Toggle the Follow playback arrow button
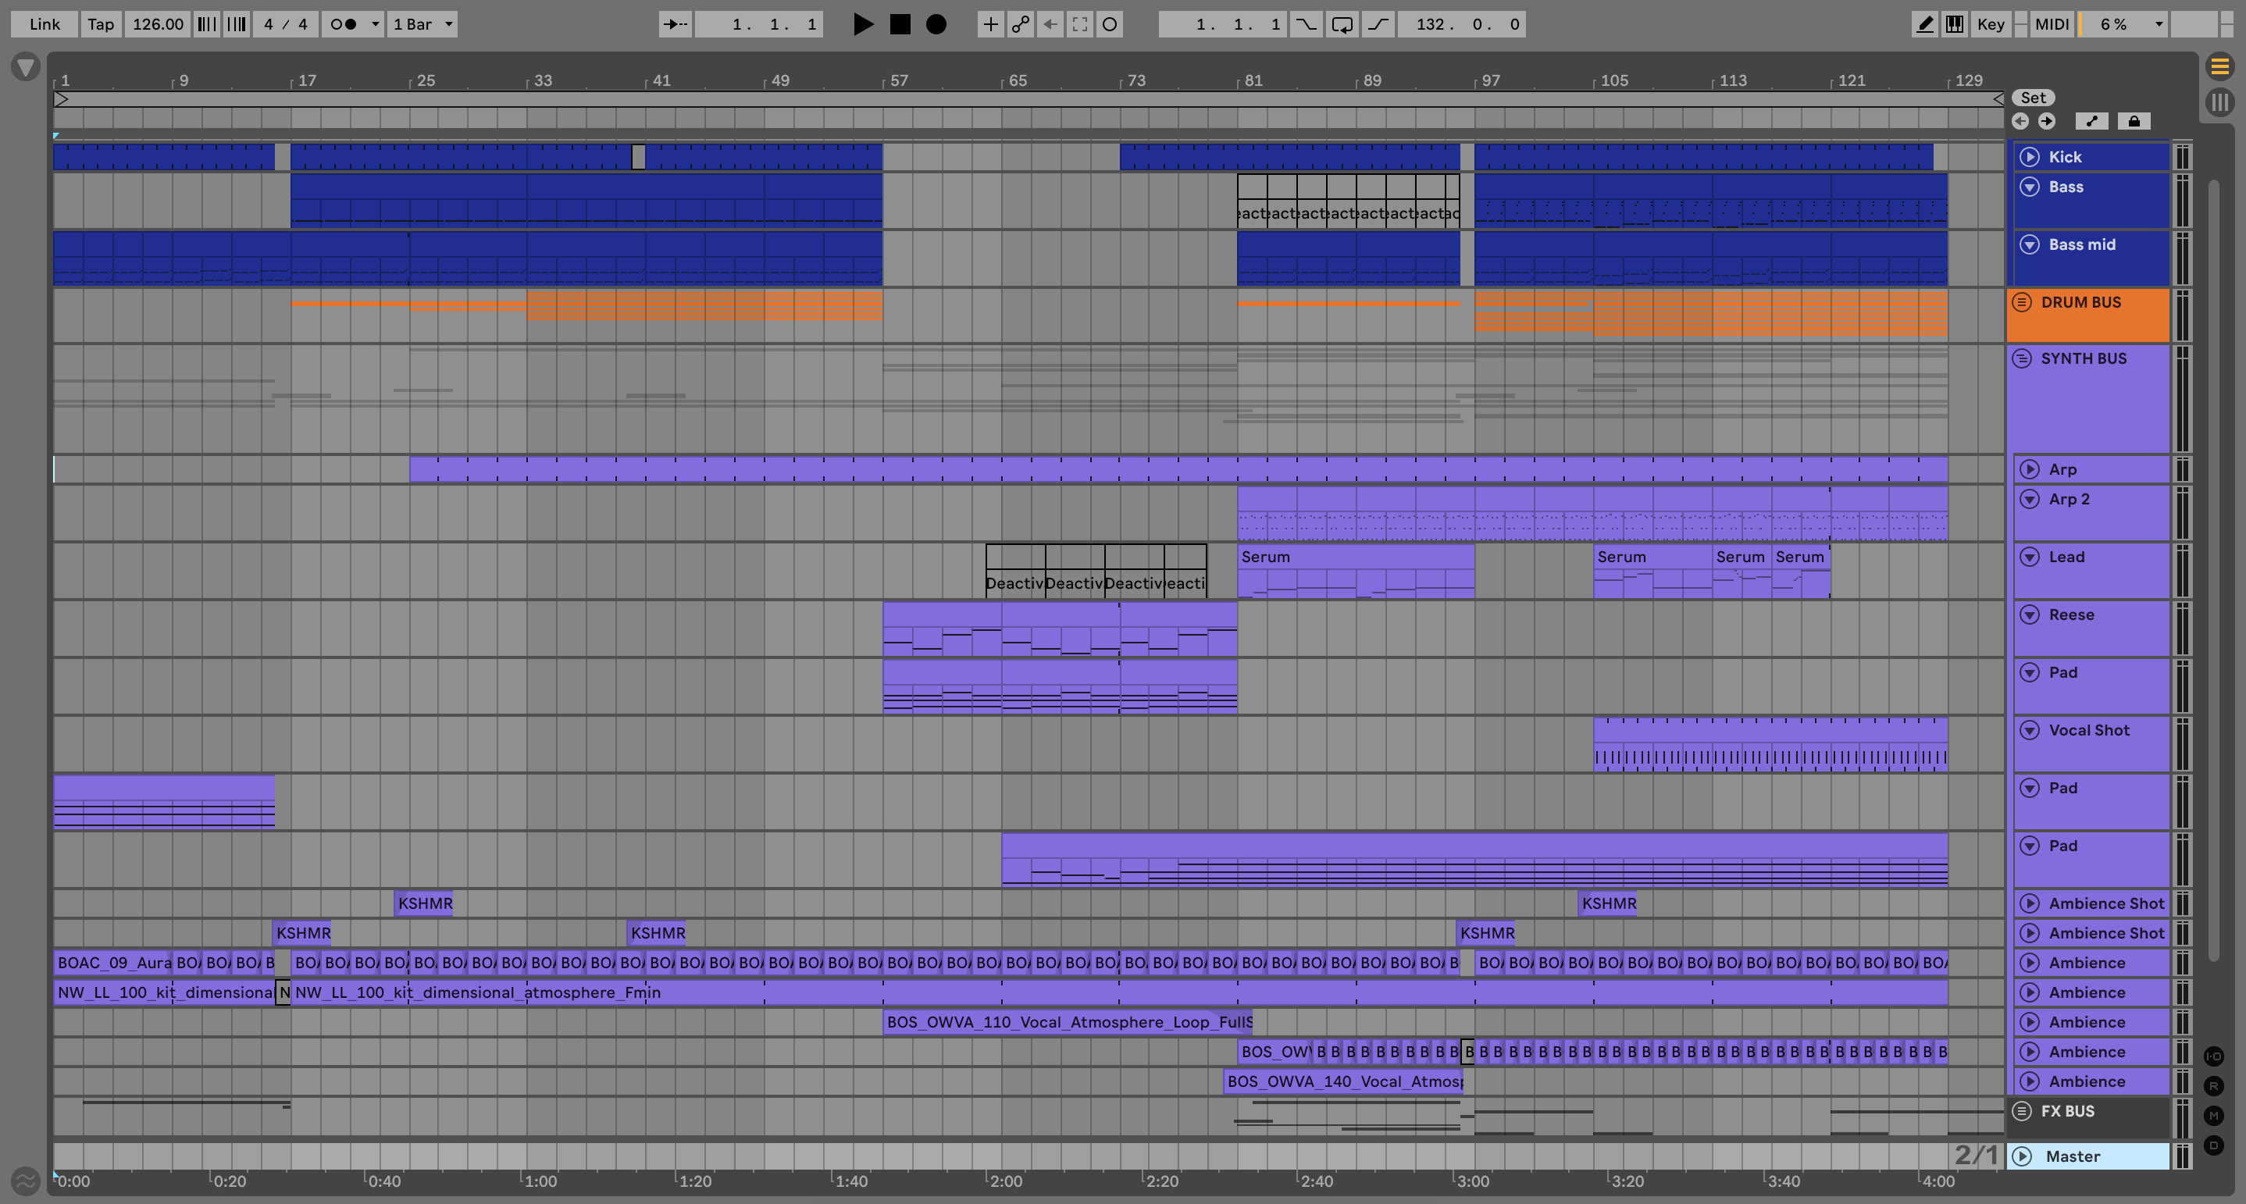Image resolution: width=2246 pixels, height=1204 pixels. coord(675,24)
